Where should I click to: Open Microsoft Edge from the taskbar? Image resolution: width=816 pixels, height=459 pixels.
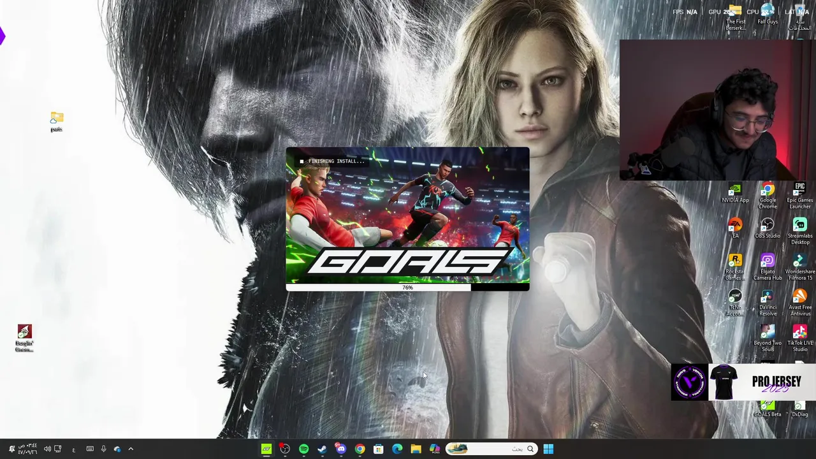tap(397, 449)
